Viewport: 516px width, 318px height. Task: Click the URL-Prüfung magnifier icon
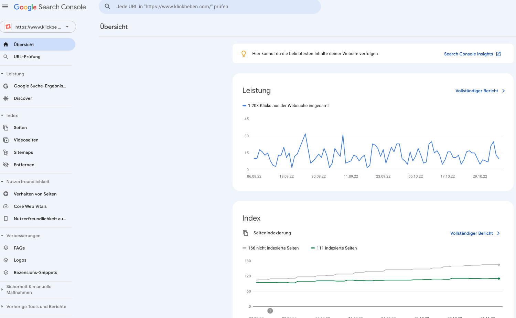click(x=6, y=57)
